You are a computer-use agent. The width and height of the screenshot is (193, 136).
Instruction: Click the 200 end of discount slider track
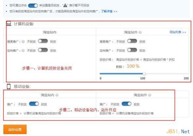point(187,74)
